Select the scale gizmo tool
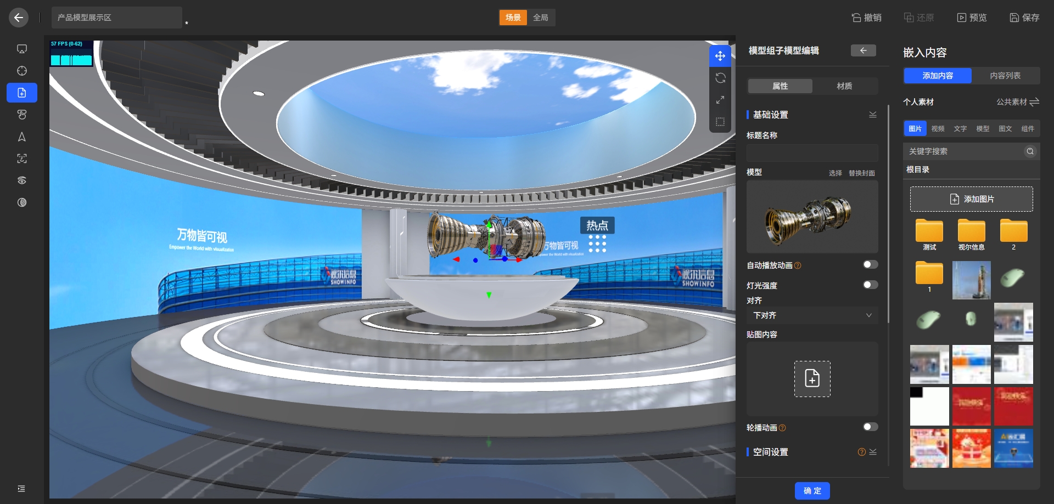 (x=720, y=100)
